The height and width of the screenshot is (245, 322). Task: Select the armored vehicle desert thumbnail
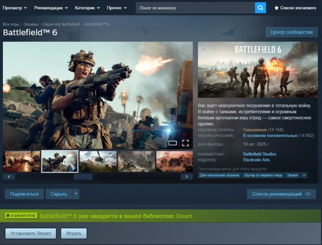click(174, 161)
